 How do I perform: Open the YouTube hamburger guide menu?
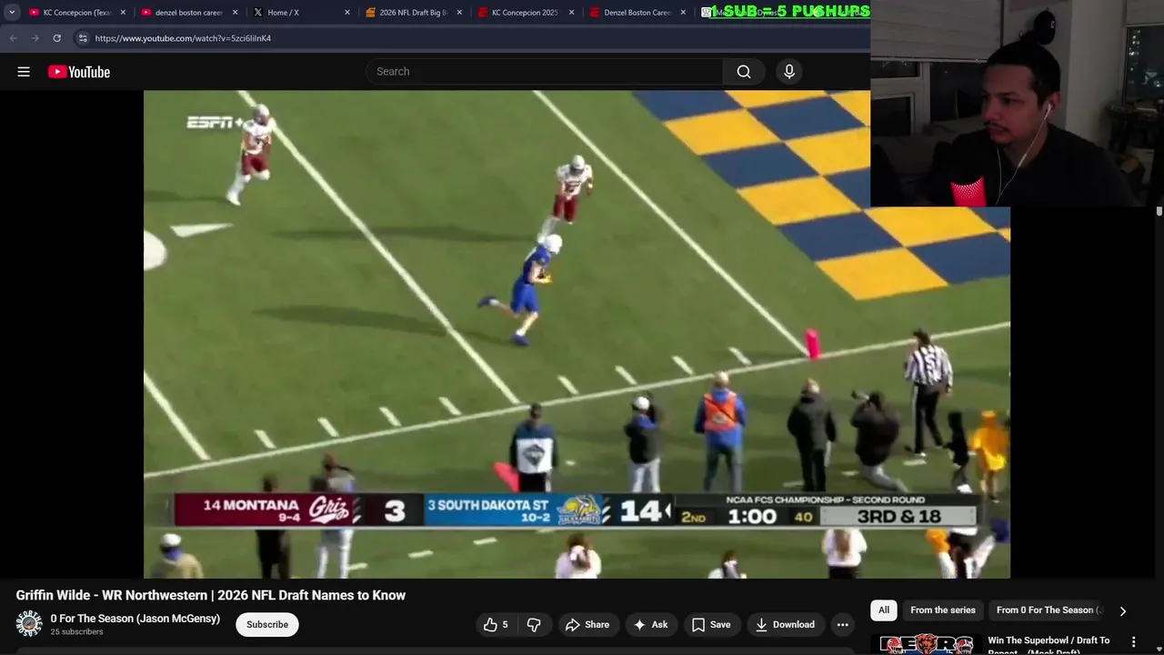click(24, 72)
